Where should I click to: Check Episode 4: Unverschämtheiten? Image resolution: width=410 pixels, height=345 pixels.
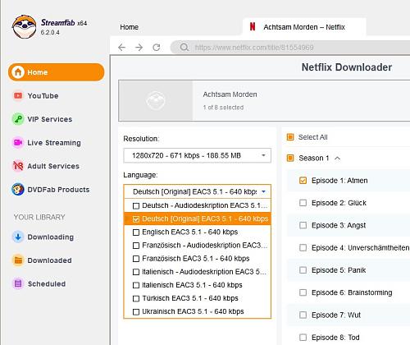click(x=303, y=248)
